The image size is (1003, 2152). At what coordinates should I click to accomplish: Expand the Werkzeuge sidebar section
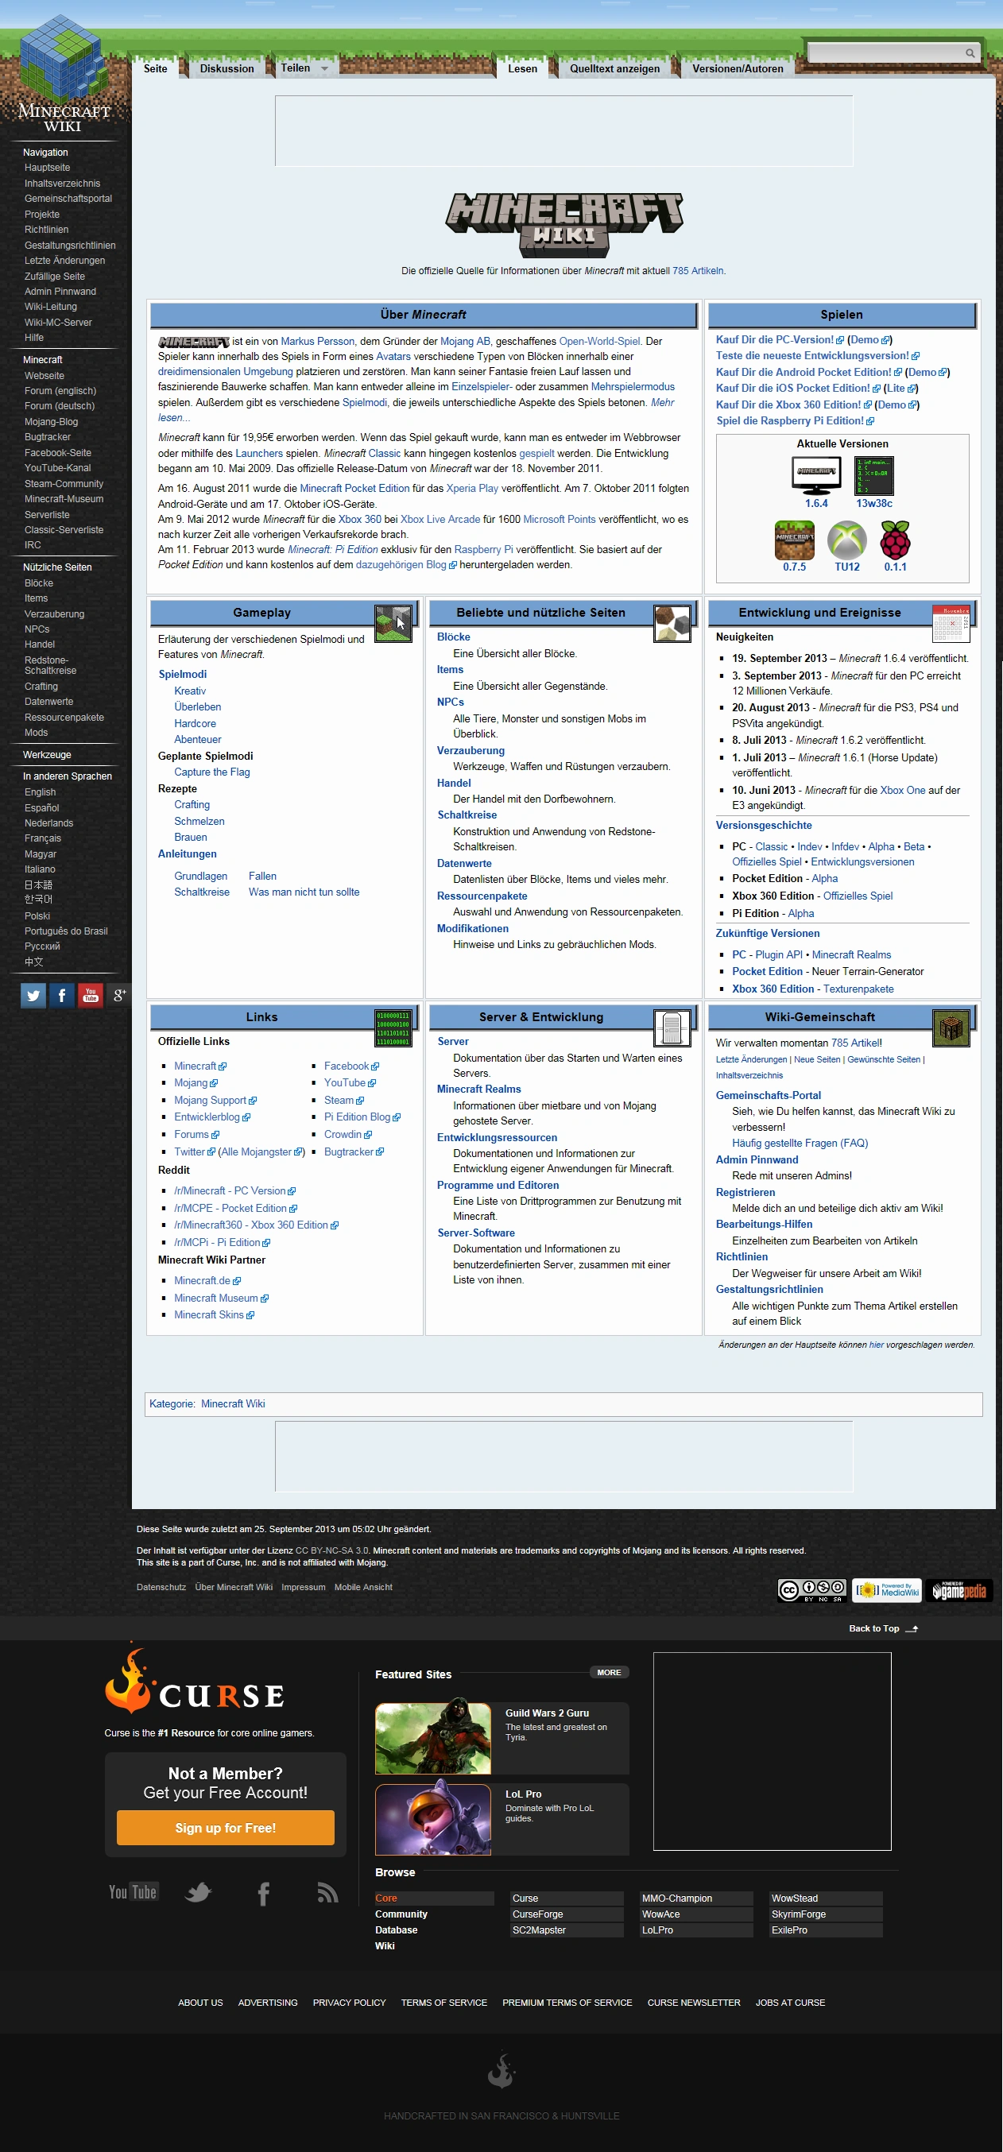[47, 754]
